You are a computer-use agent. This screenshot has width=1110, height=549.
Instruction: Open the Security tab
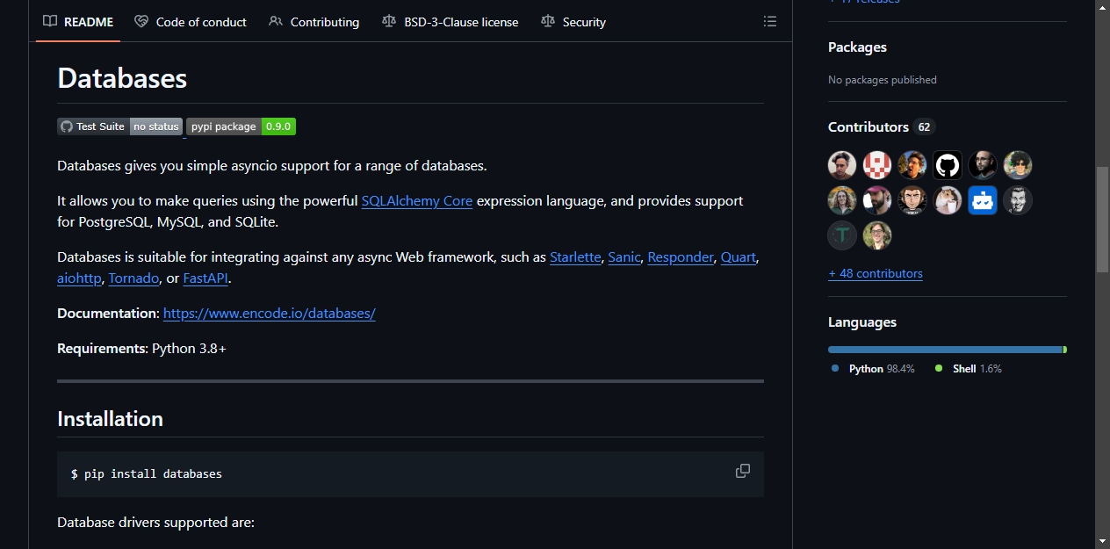pos(573,22)
